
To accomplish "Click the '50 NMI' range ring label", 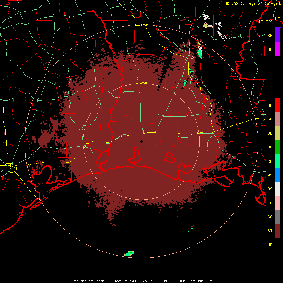I will coord(141,83).
